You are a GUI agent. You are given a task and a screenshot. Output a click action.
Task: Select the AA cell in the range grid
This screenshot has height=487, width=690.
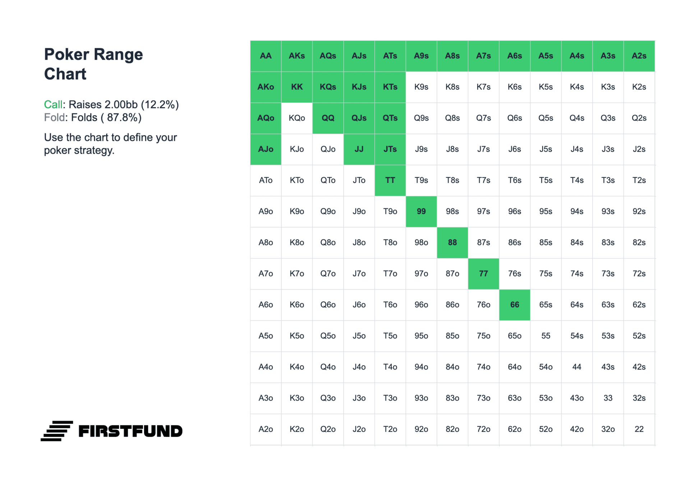point(266,56)
